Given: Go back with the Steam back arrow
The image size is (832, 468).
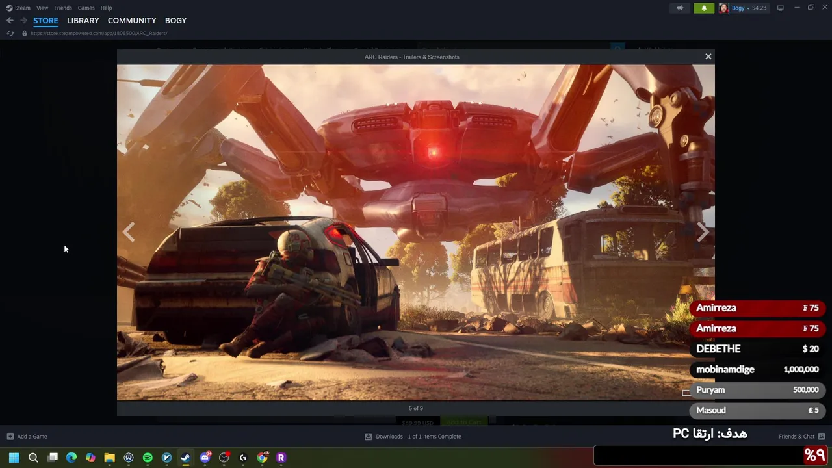Looking at the screenshot, I should [x=10, y=21].
